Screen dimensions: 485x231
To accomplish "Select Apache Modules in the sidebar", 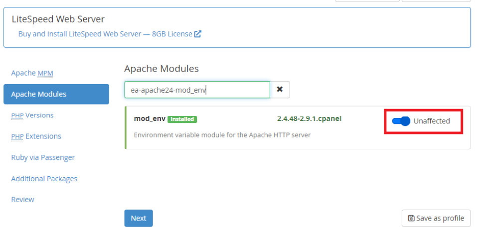I will coord(56,94).
